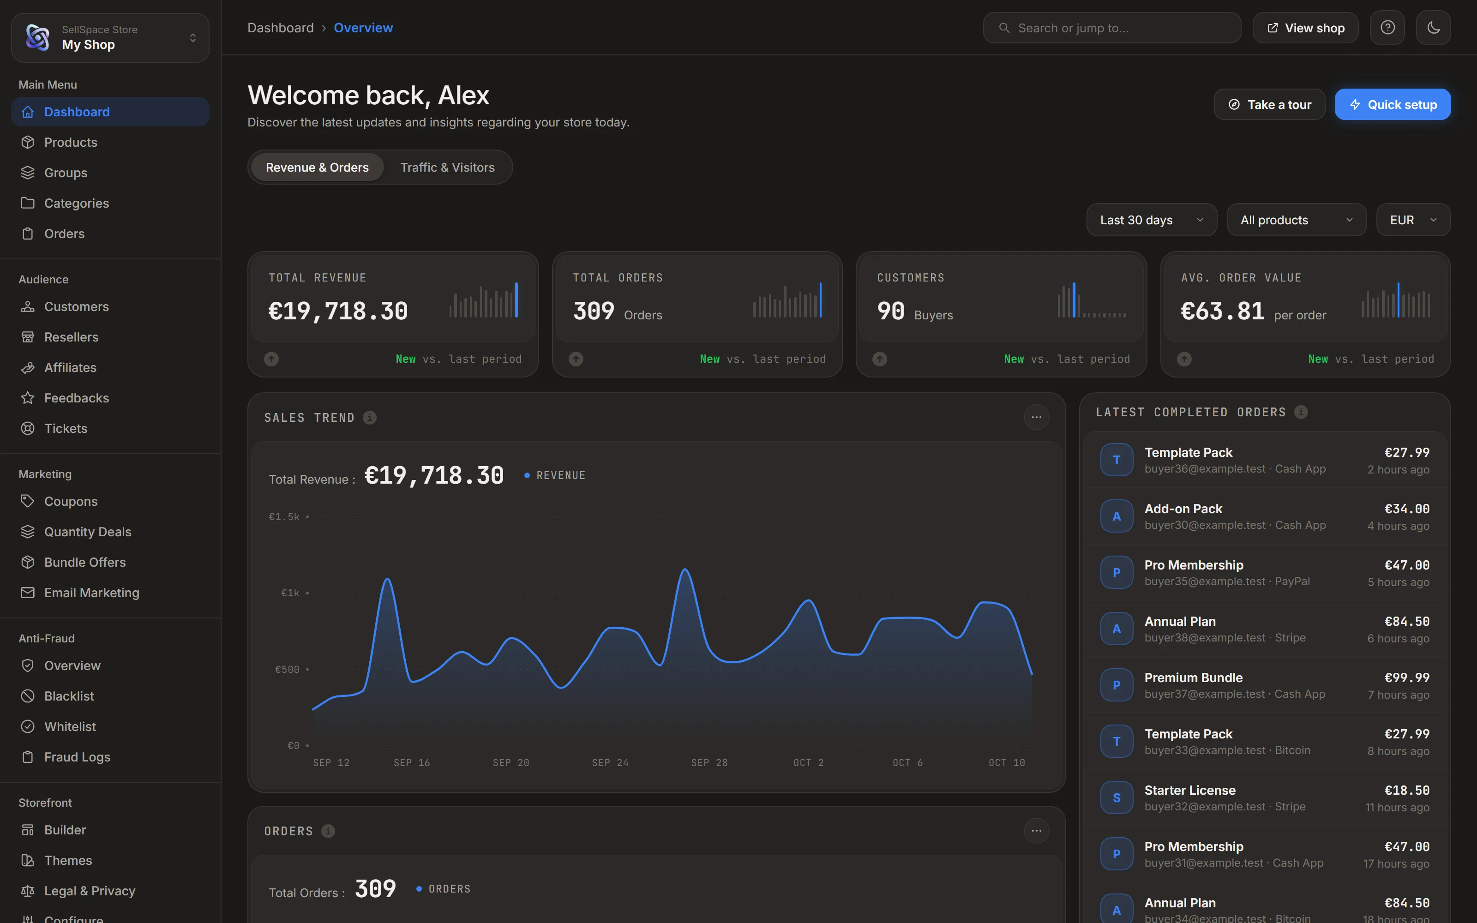Open the Themes storefront menu item
1477x923 pixels.
110,860
